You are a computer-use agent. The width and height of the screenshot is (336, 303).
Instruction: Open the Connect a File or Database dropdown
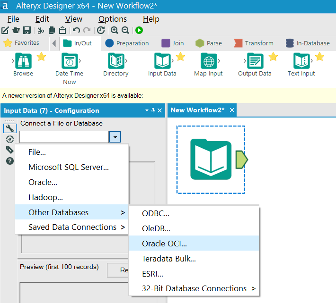115,137
